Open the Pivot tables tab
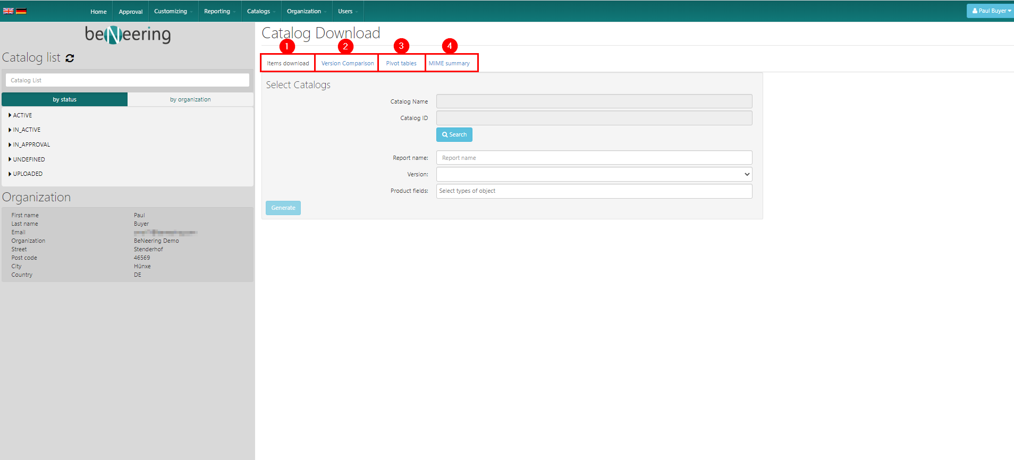The width and height of the screenshot is (1014, 460). tap(401, 63)
